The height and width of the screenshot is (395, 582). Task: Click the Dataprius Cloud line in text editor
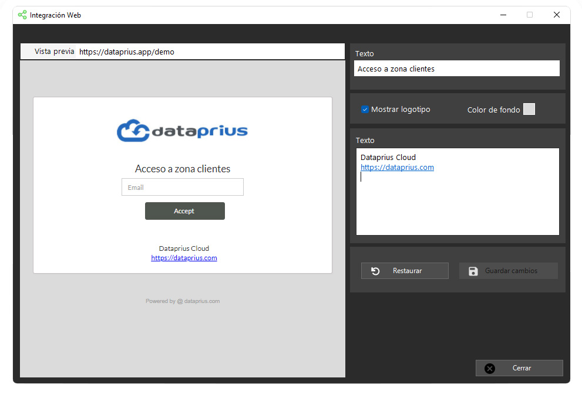(x=388, y=158)
